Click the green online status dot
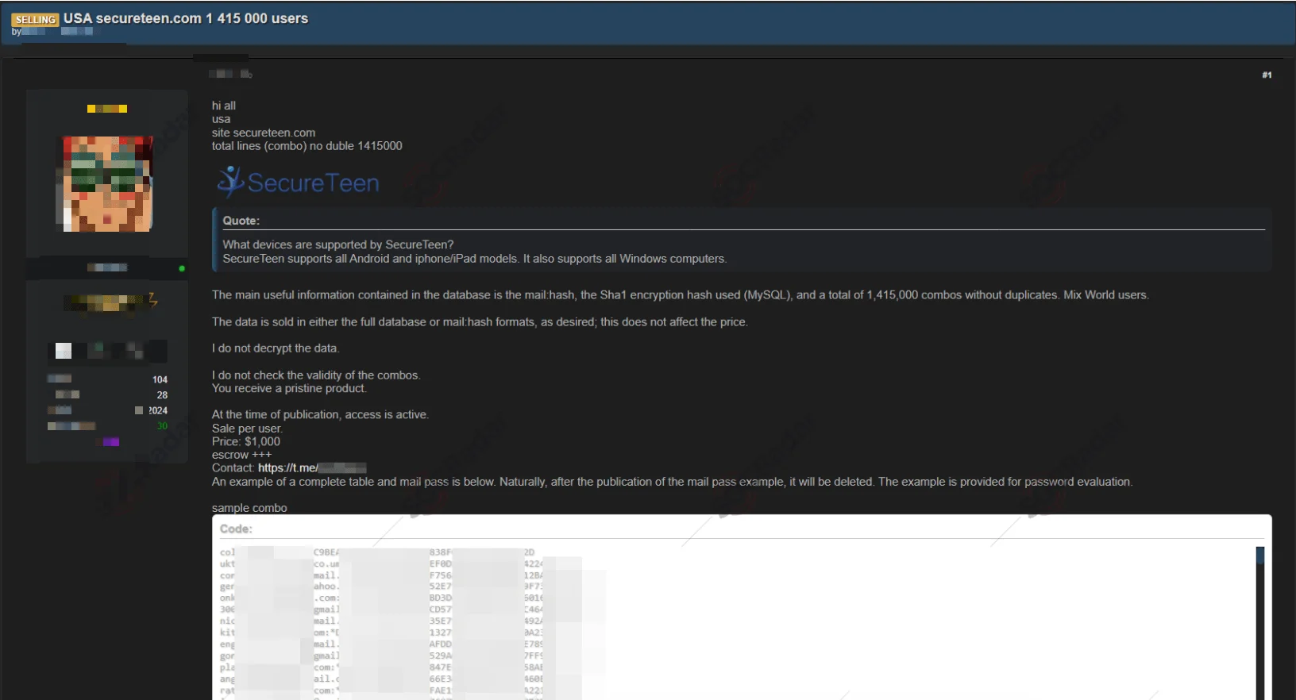Viewport: 1296px width, 700px height. click(182, 268)
